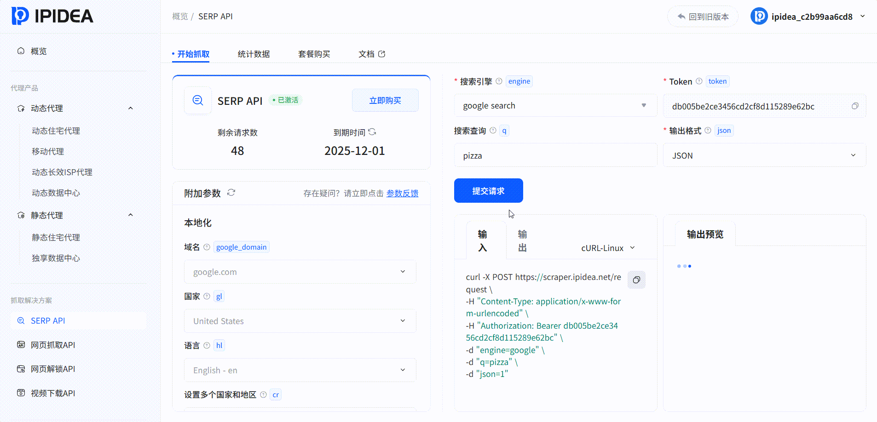The height and width of the screenshot is (422, 877).
Task: Copy the Token value with copy icon
Action: 855,106
